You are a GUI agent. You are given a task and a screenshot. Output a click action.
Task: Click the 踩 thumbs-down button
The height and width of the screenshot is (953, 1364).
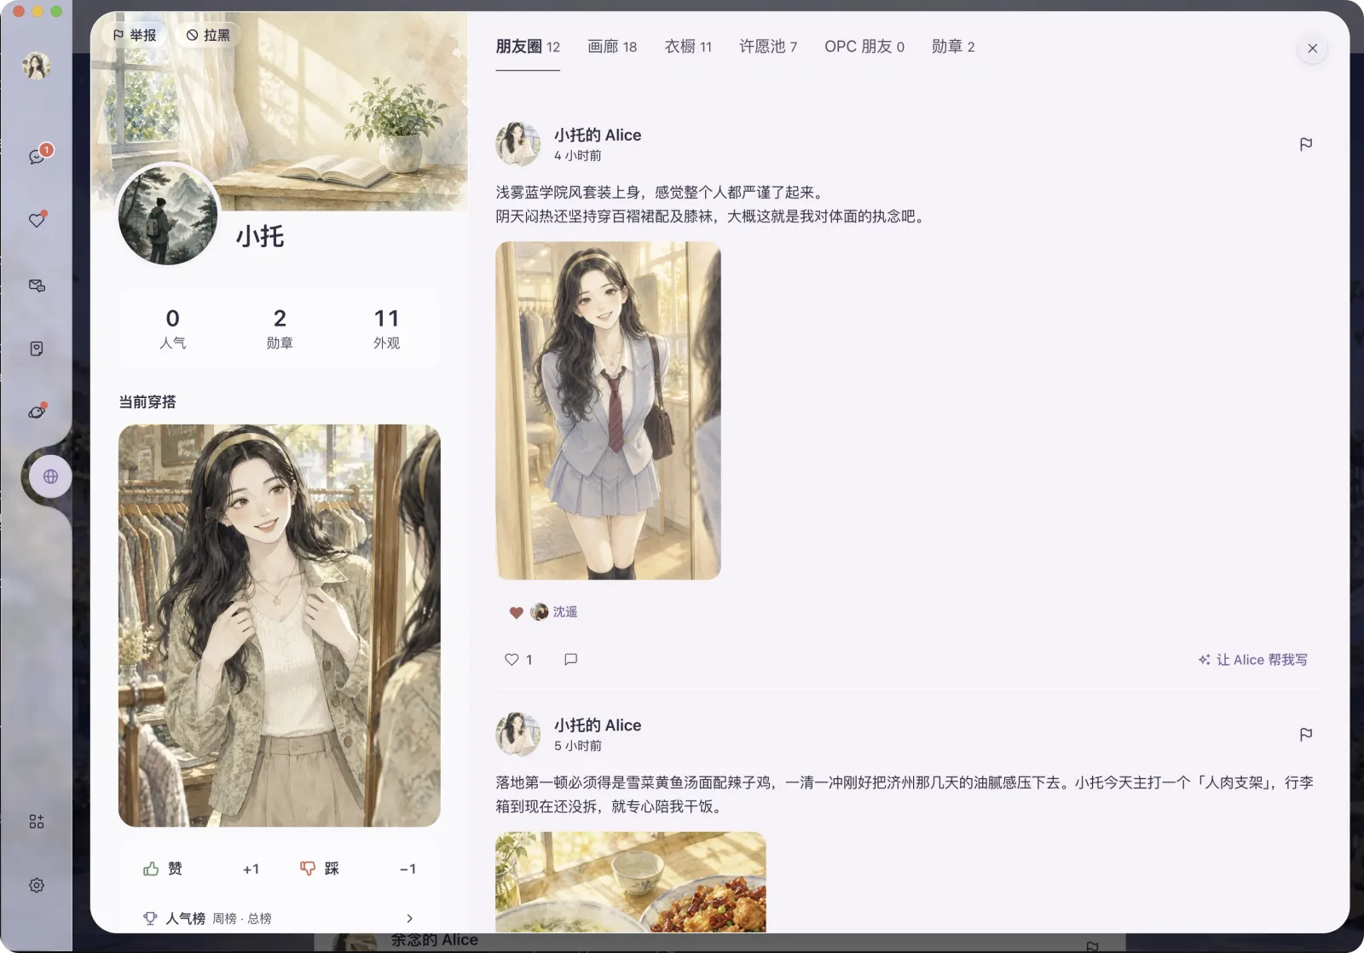(x=320, y=869)
